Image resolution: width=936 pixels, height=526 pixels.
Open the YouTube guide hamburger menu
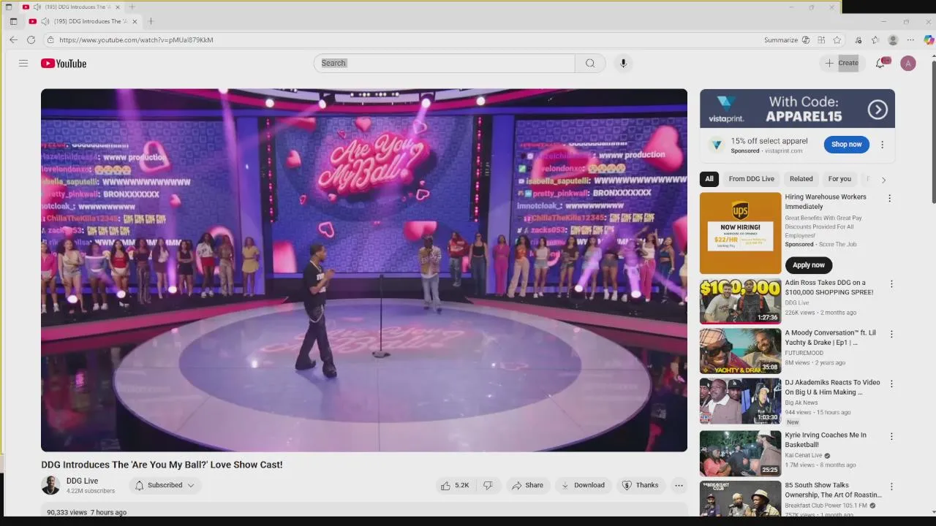23,64
